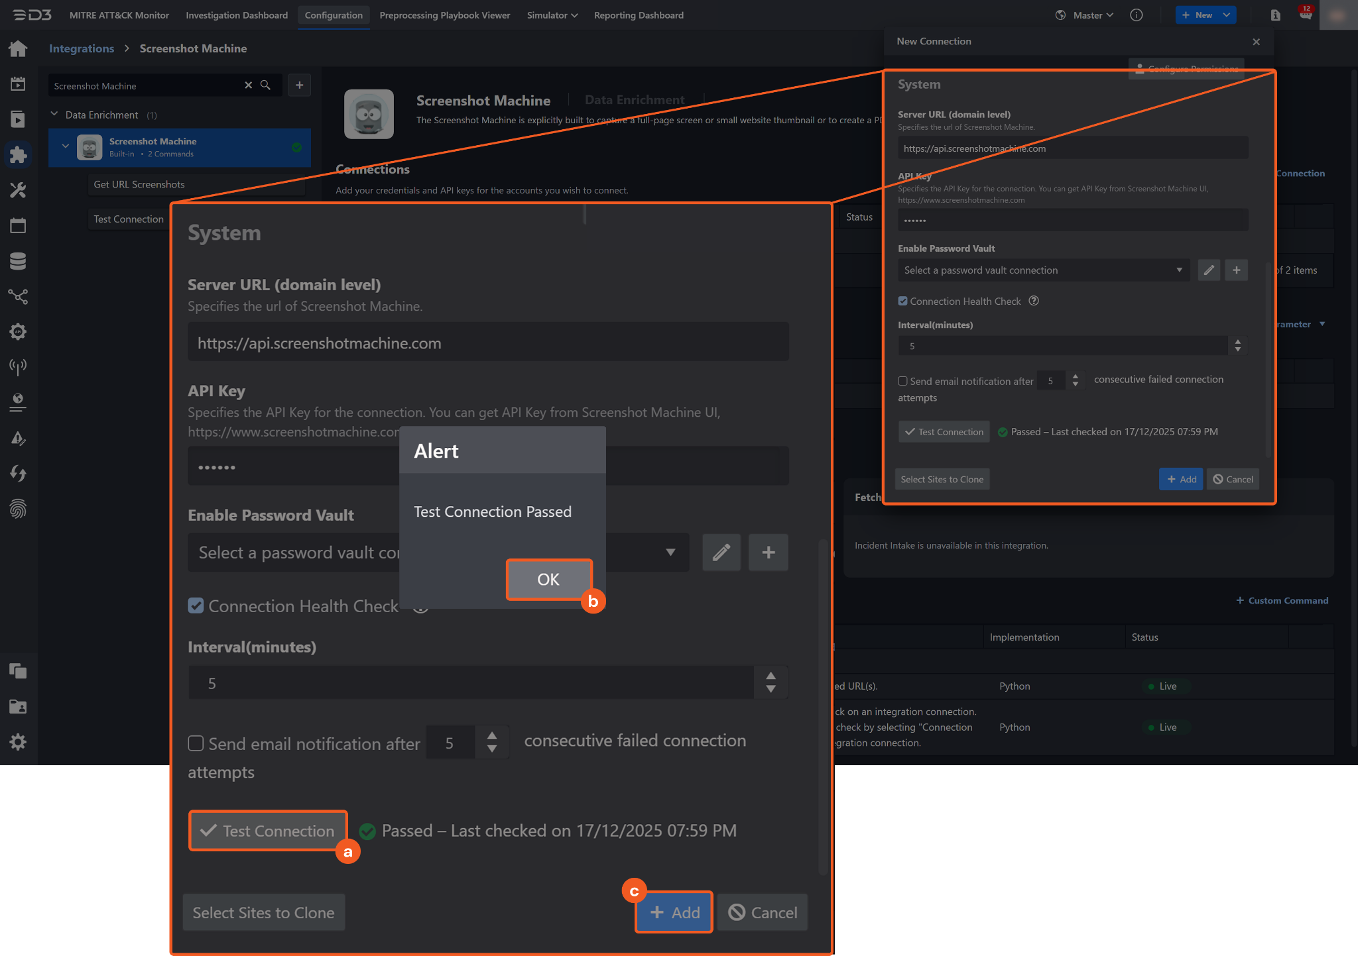
Task: Click the Home icon in left sidebar
Action: point(18,48)
